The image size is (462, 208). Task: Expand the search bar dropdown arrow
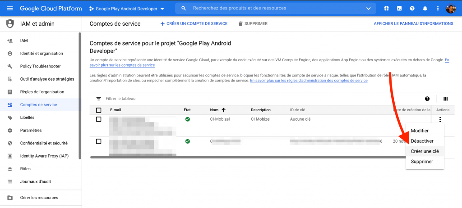[369, 9]
